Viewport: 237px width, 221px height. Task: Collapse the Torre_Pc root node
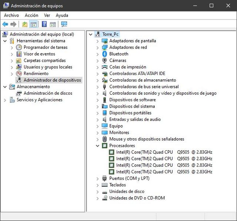coord(90,34)
